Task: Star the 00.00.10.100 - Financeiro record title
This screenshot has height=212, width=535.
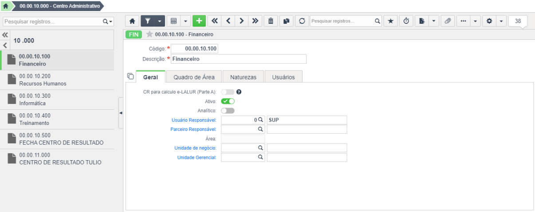Action: (x=149, y=35)
